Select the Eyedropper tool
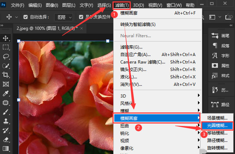Image resolution: width=235 pixels, height=154 pixels. [x=6, y=94]
